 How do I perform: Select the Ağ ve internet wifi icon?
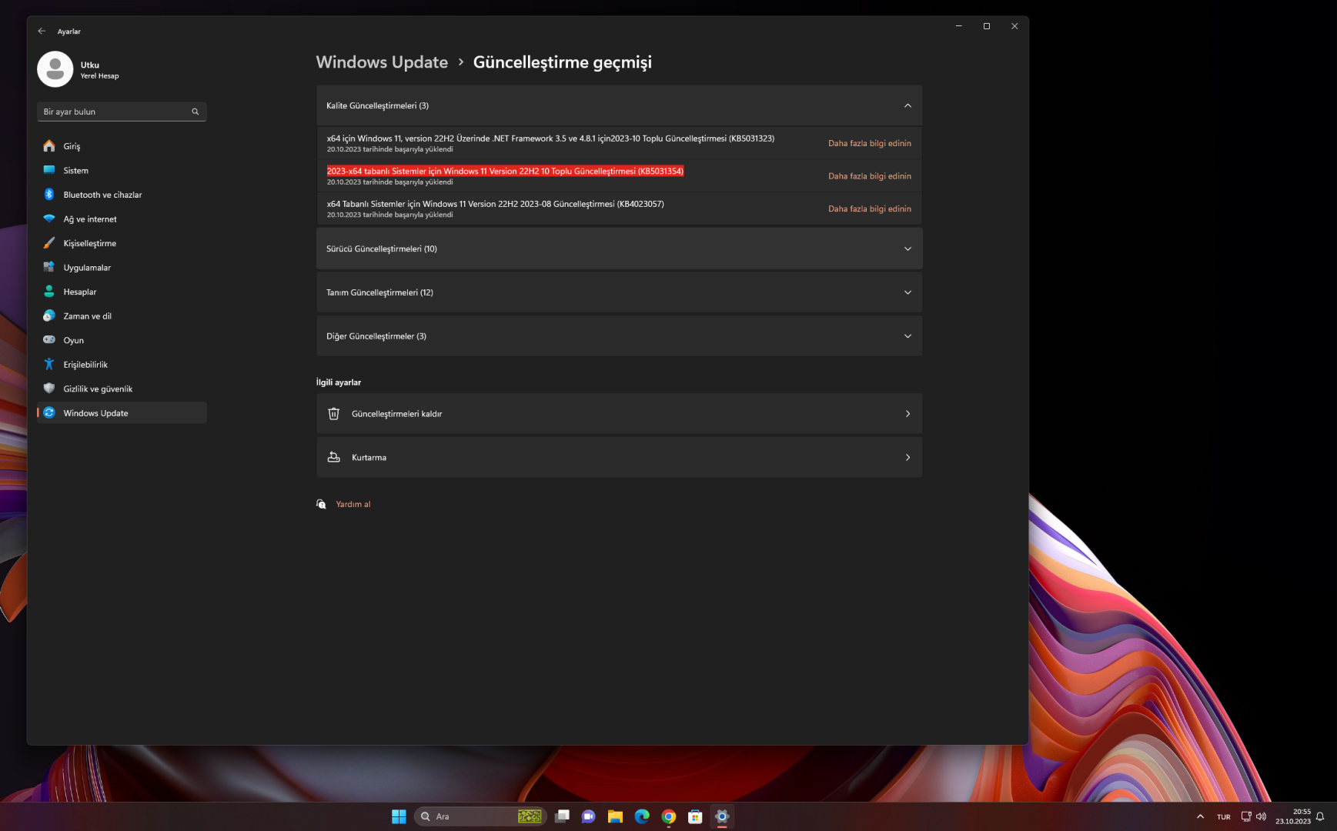pyautogui.click(x=49, y=219)
